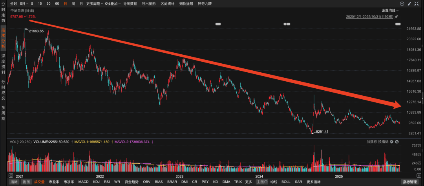The image size is (424, 186).
Task: Toggle the 副图 sub-chart button
Action: 26,182
